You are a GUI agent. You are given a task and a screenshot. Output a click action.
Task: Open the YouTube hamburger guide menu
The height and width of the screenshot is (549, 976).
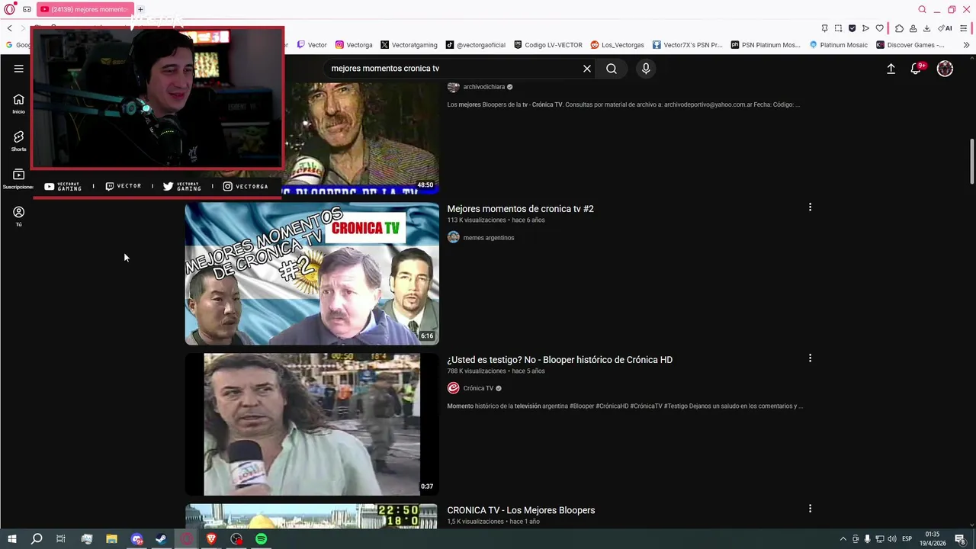click(18, 69)
